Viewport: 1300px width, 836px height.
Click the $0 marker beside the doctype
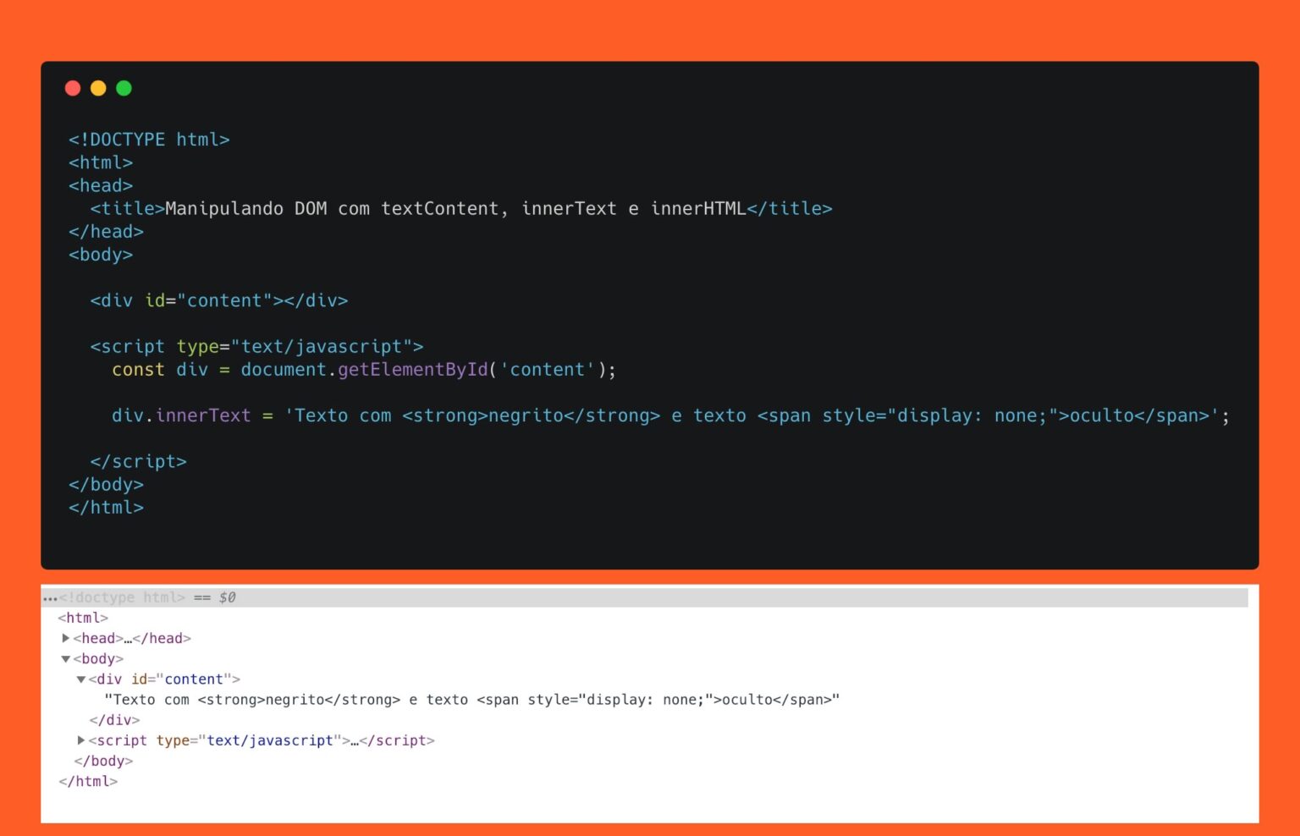click(x=227, y=597)
